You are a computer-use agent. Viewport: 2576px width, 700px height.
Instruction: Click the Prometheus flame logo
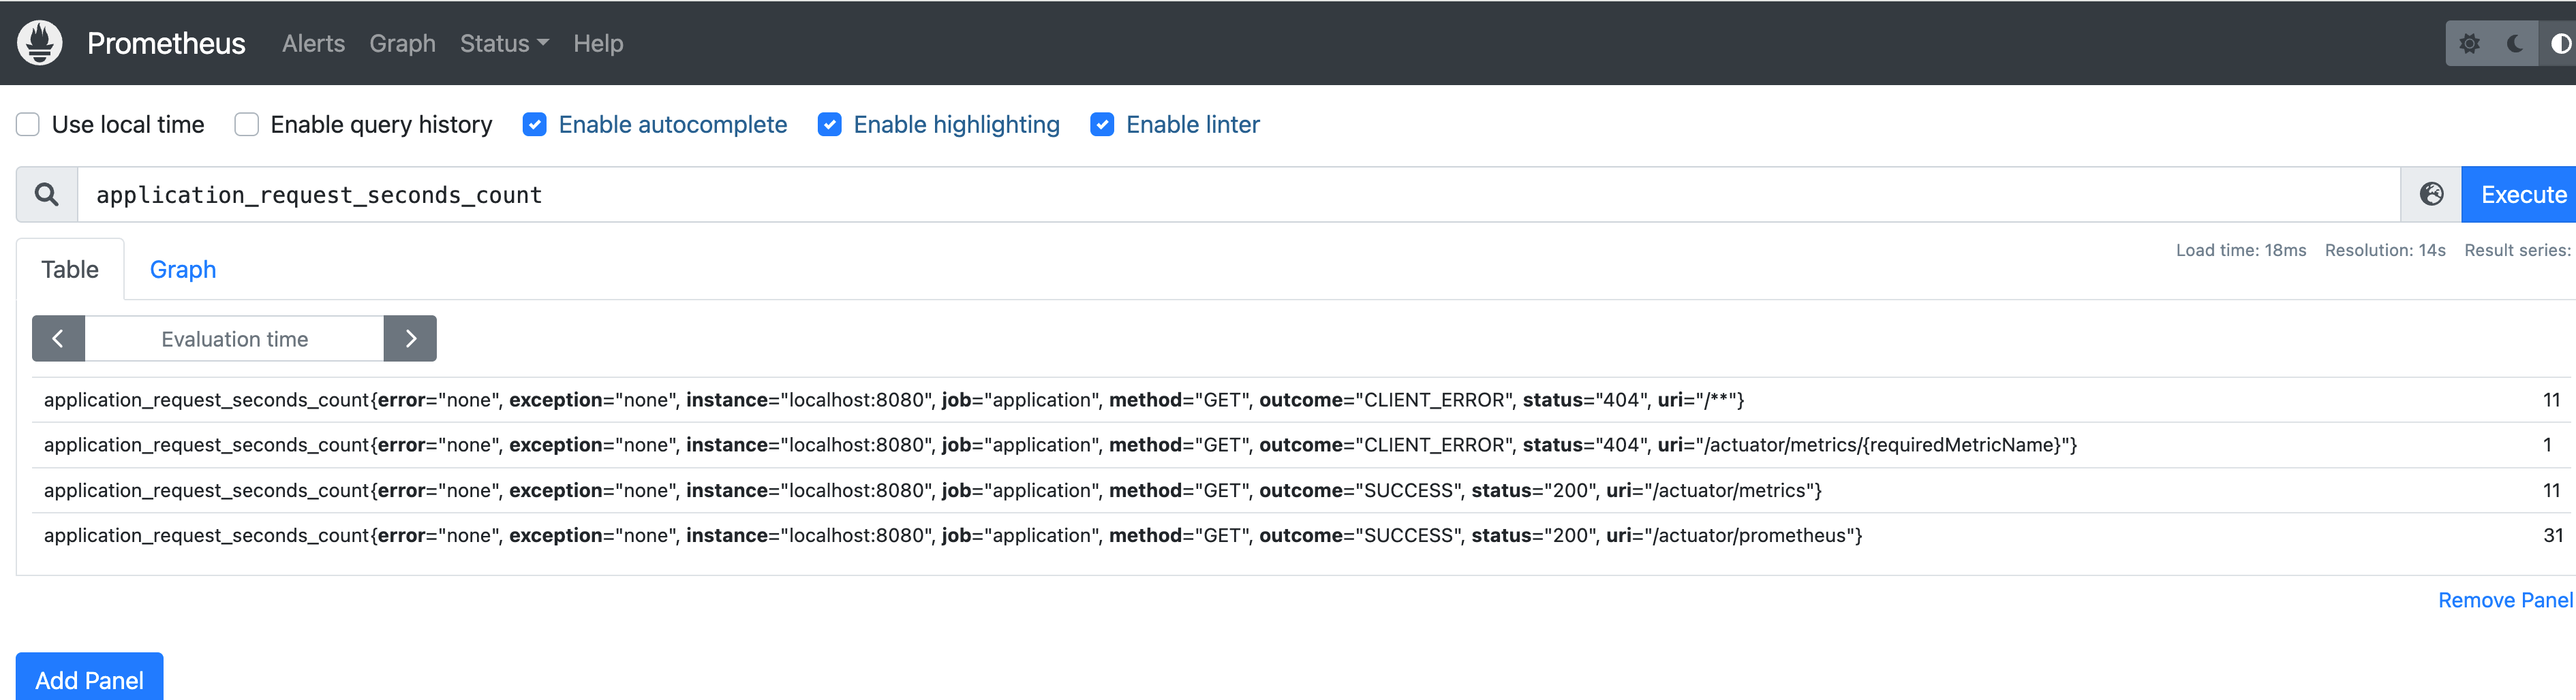pyautogui.click(x=40, y=43)
